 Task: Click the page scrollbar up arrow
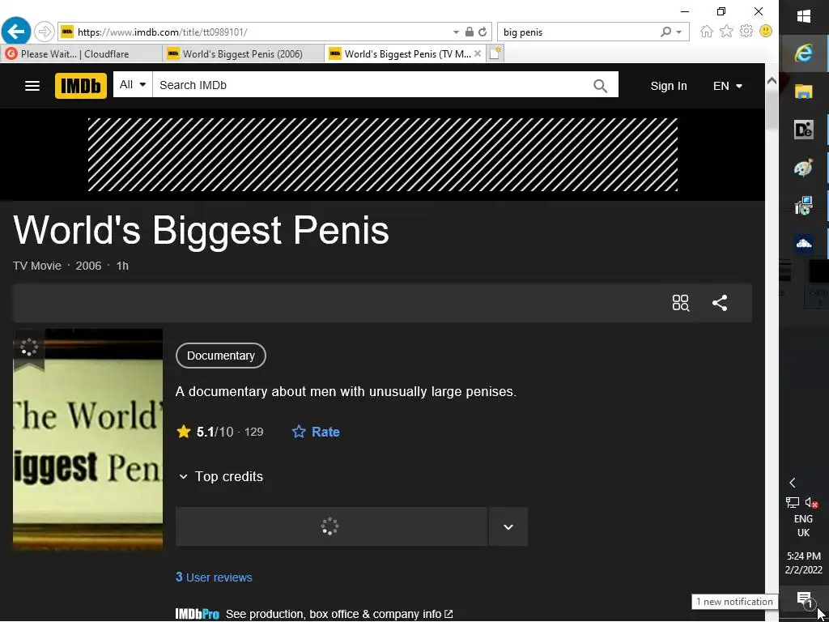point(772,81)
